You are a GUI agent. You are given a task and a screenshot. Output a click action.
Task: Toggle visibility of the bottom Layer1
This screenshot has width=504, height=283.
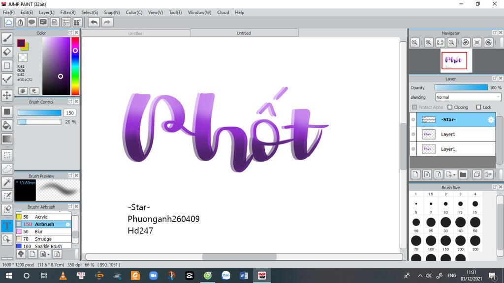click(x=413, y=149)
